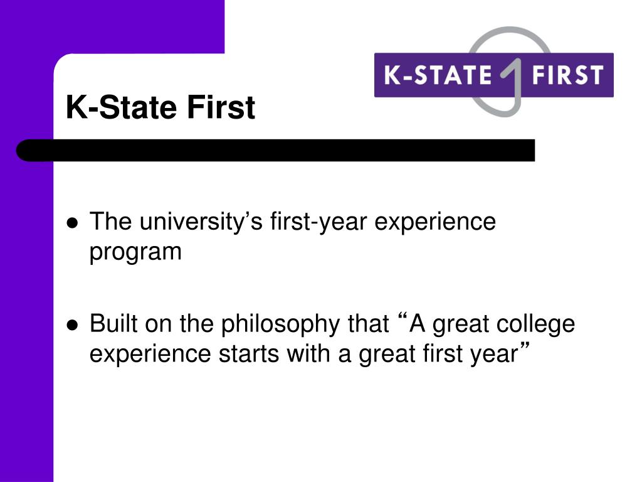This screenshot has height=482, width=642.
Task: Click the text 'experience starts with a great'
Action: (x=253, y=355)
